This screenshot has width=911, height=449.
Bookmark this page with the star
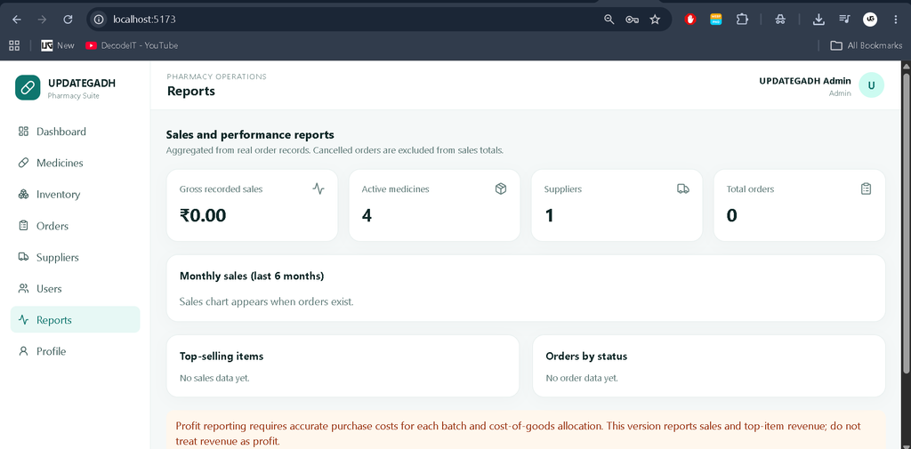pos(655,20)
